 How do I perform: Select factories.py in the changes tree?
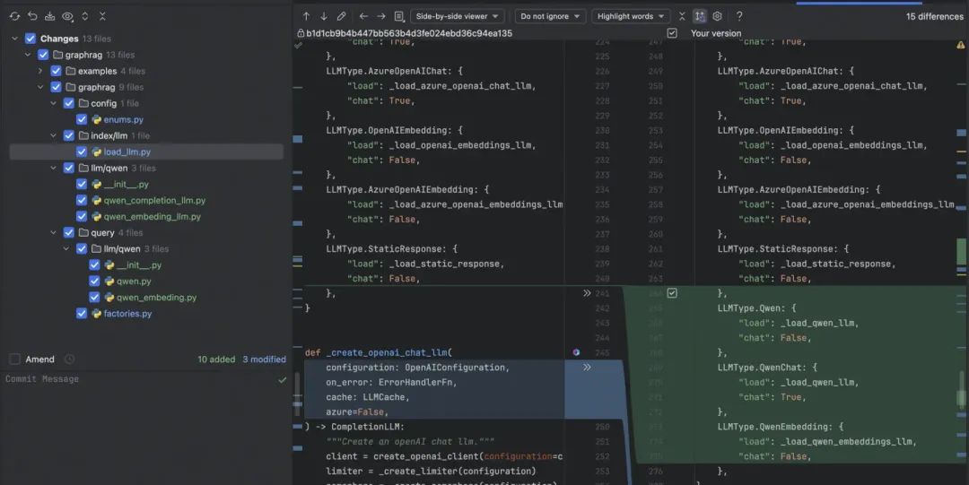(x=127, y=314)
